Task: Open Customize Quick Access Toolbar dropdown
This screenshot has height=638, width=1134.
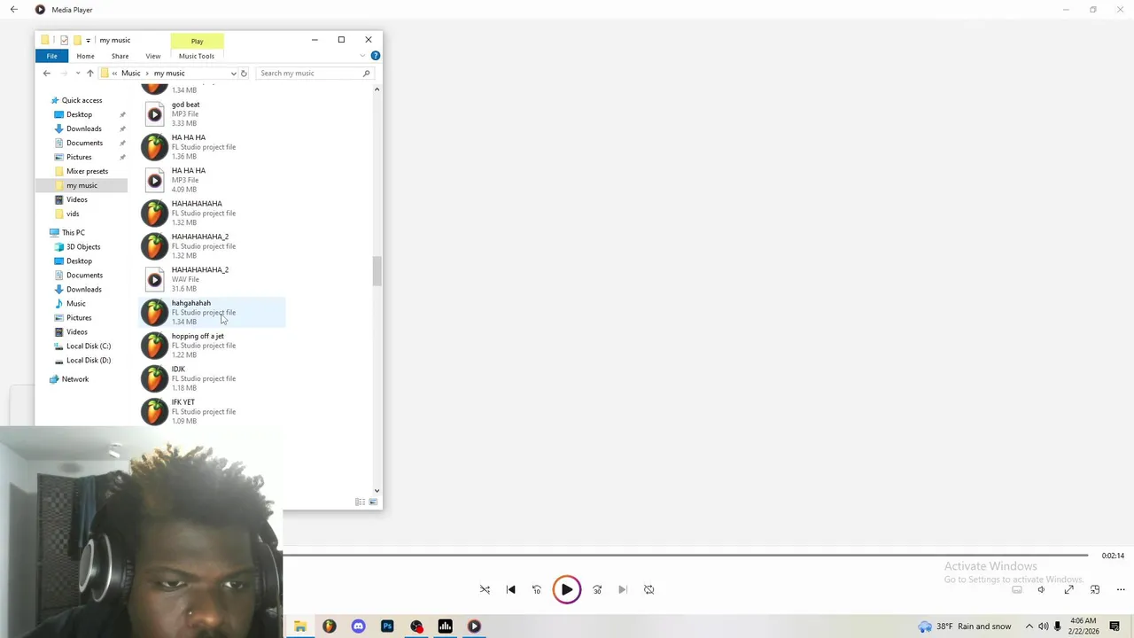Action: (x=88, y=40)
